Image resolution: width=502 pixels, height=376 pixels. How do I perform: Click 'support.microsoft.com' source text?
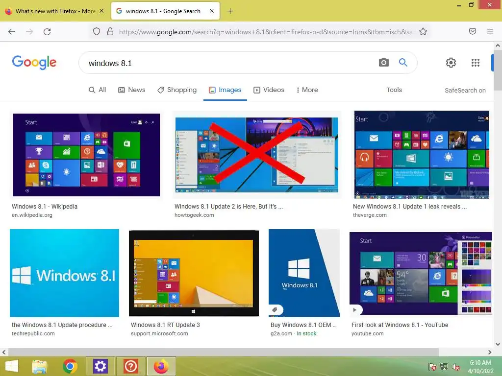click(x=159, y=333)
